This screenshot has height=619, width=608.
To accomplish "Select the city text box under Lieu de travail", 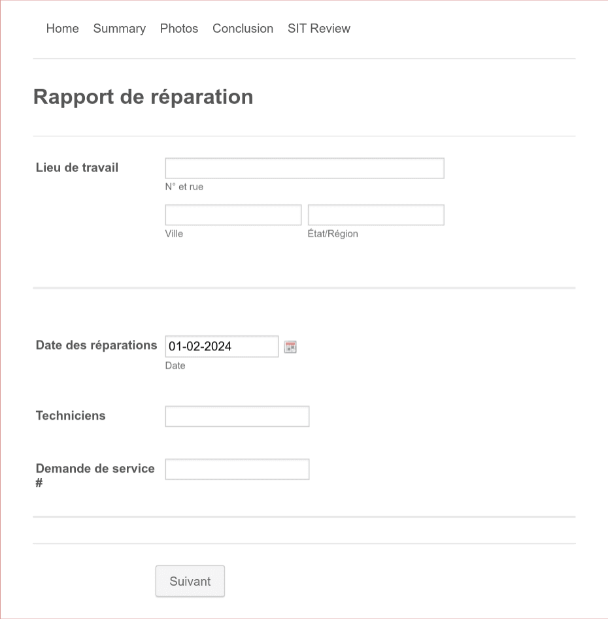I will (233, 214).
